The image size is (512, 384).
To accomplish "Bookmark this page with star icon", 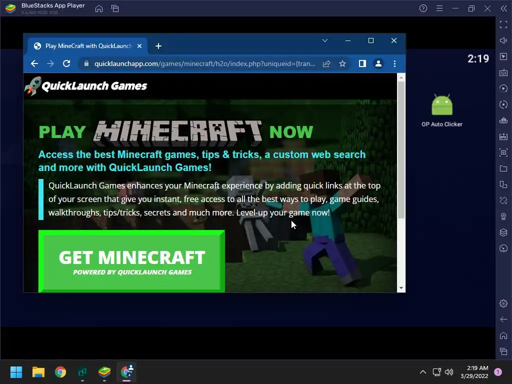I will click(x=342, y=63).
